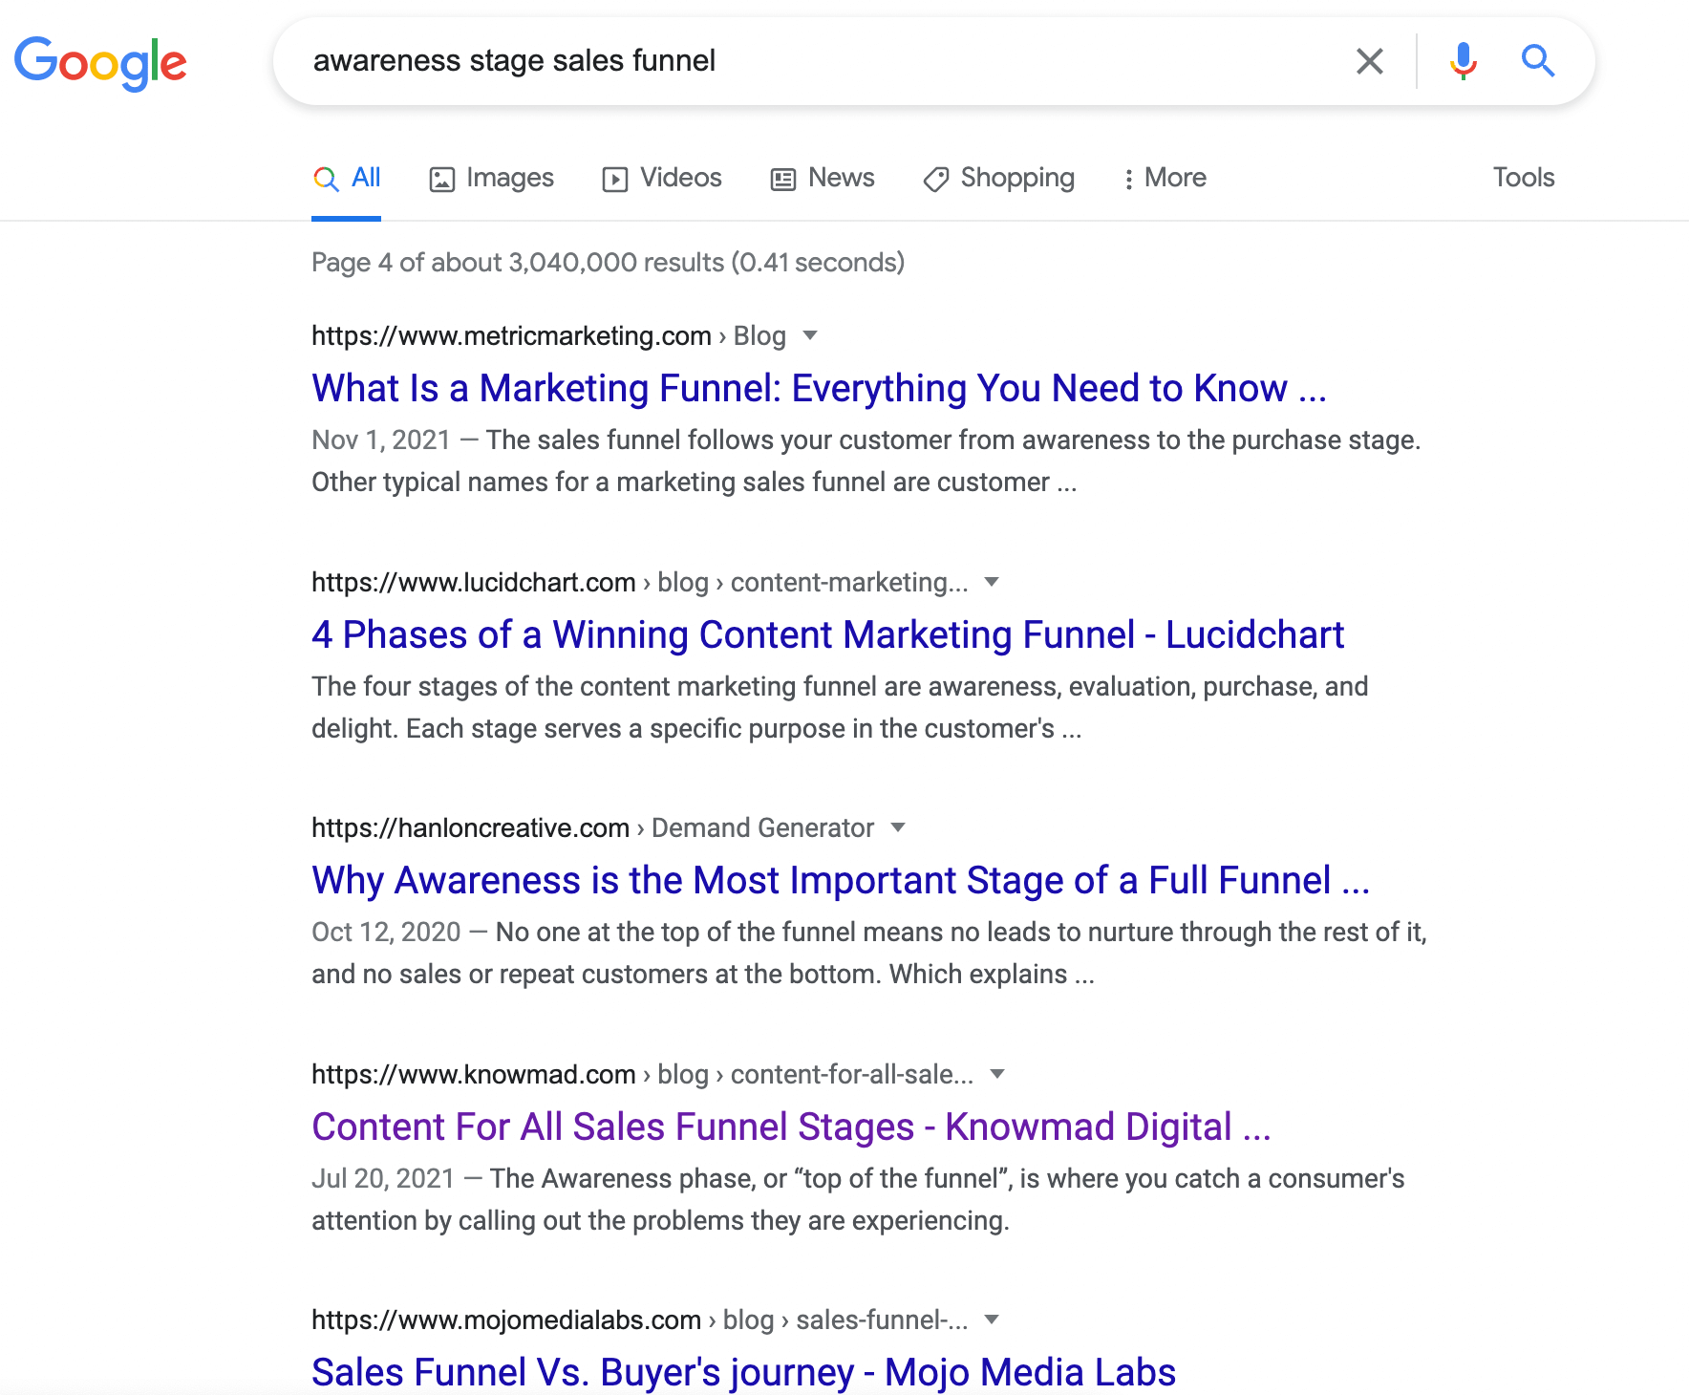Open the Tools menu

point(1524,178)
